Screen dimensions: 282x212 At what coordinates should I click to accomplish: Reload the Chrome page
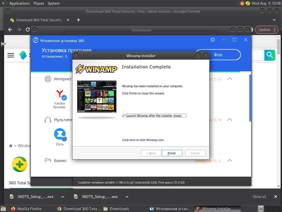pos(28,30)
